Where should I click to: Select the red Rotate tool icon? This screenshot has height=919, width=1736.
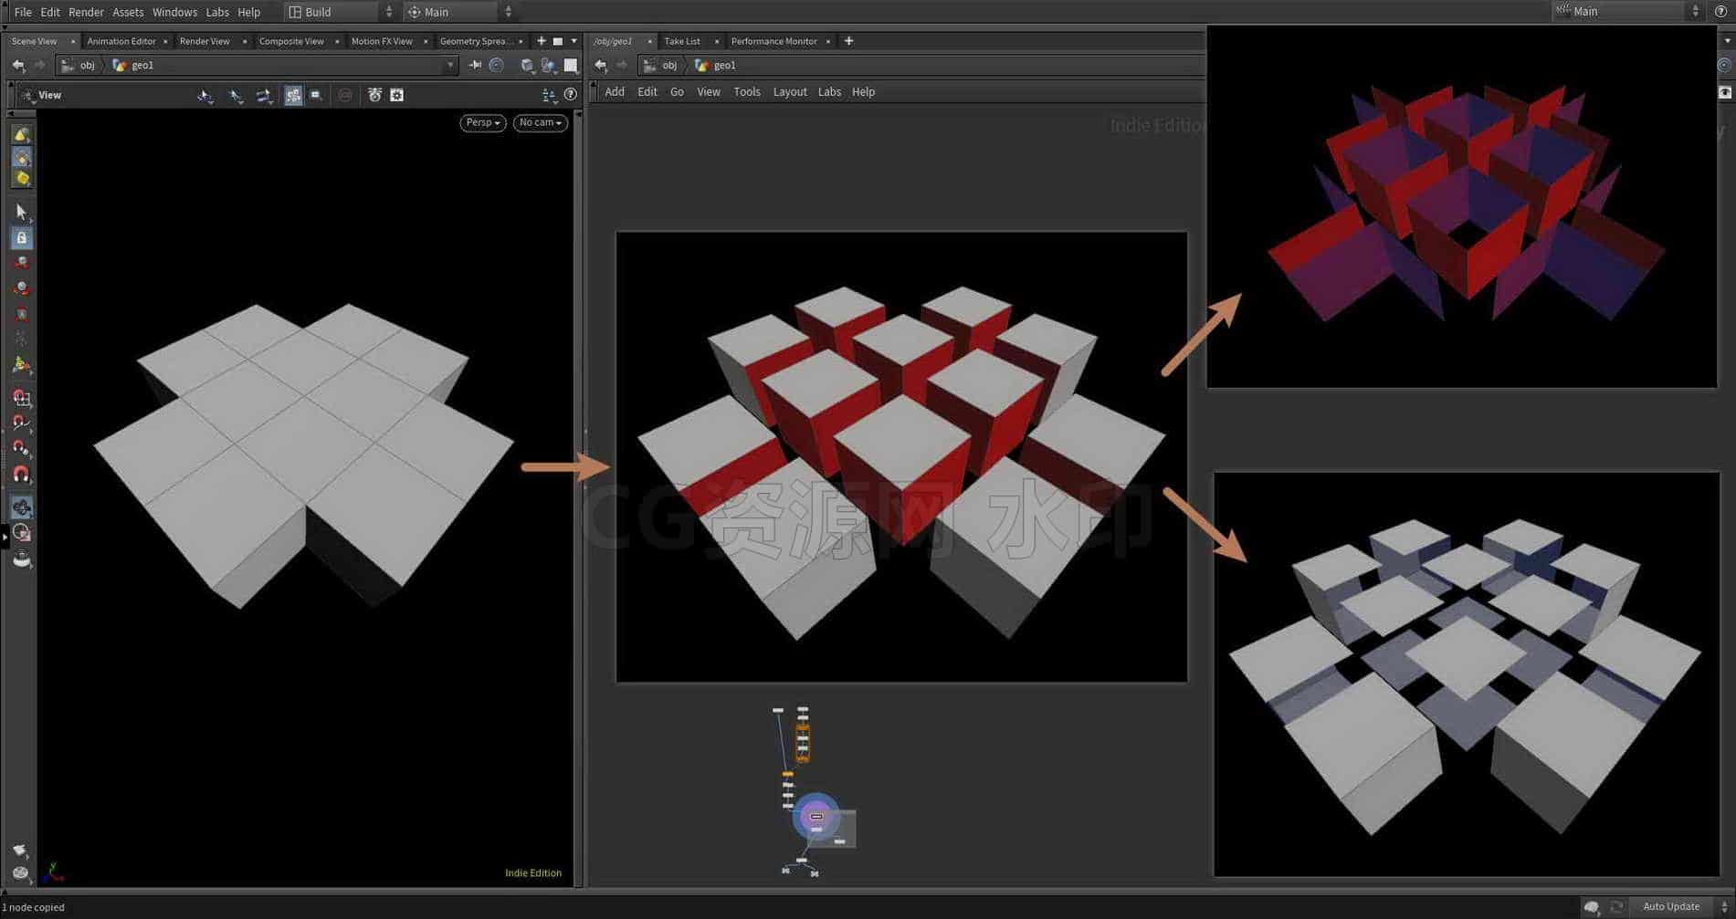click(x=21, y=288)
